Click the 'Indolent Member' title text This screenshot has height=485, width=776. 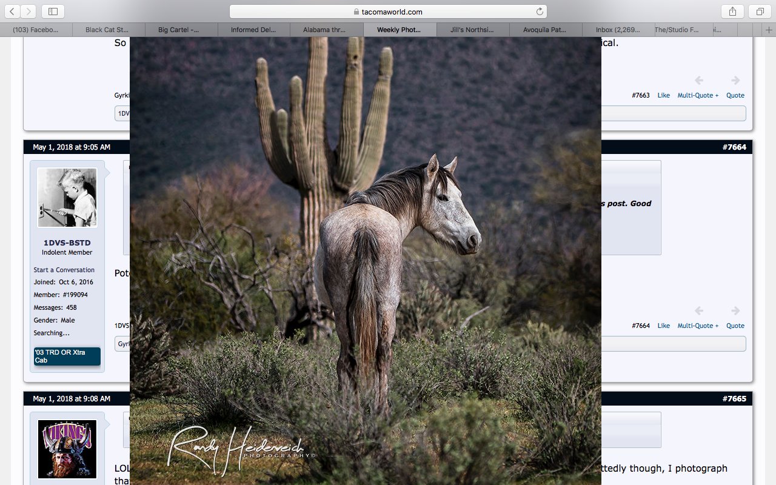(x=67, y=253)
